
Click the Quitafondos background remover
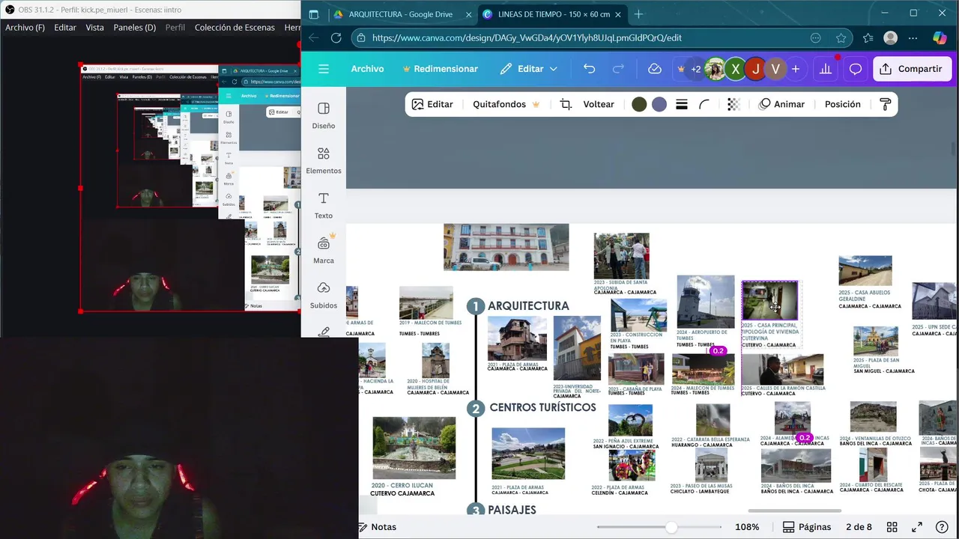click(x=506, y=105)
